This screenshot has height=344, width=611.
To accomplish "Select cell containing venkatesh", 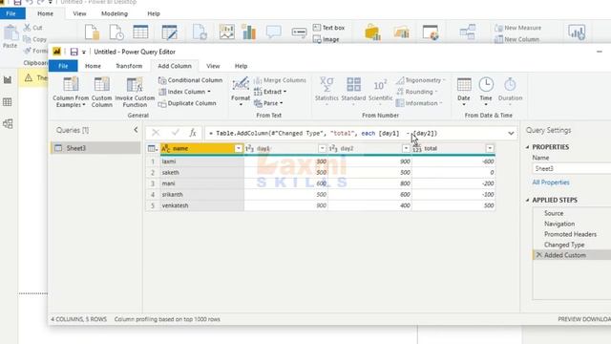I will tap(201, 205).
